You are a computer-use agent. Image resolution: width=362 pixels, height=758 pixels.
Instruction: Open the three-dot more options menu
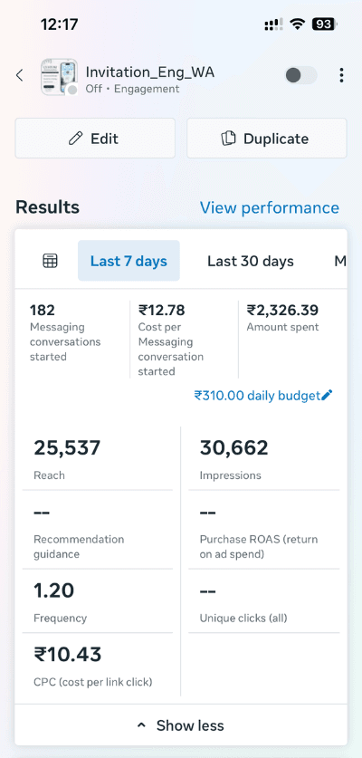[x=341, y=75]
